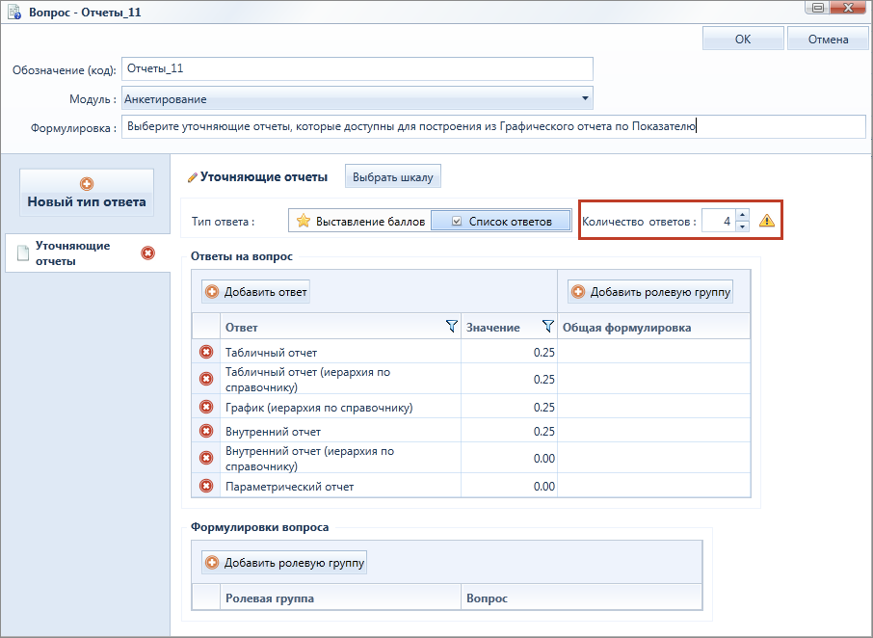The height and width of the screenshot is (638, 873).
Task: Decrease the answer count with down arrow
Action: point(742,226)
